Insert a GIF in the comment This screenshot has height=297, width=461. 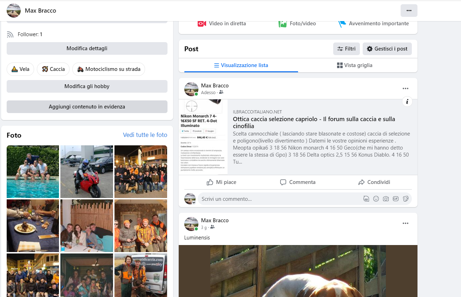click(396, 199)
